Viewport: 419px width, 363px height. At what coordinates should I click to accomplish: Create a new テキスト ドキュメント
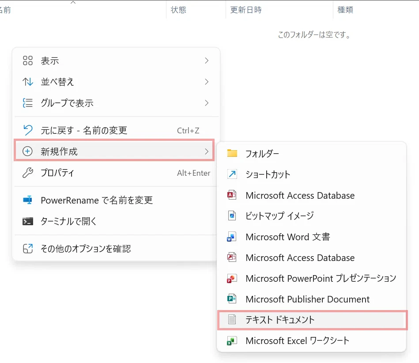tap(313, 320)
